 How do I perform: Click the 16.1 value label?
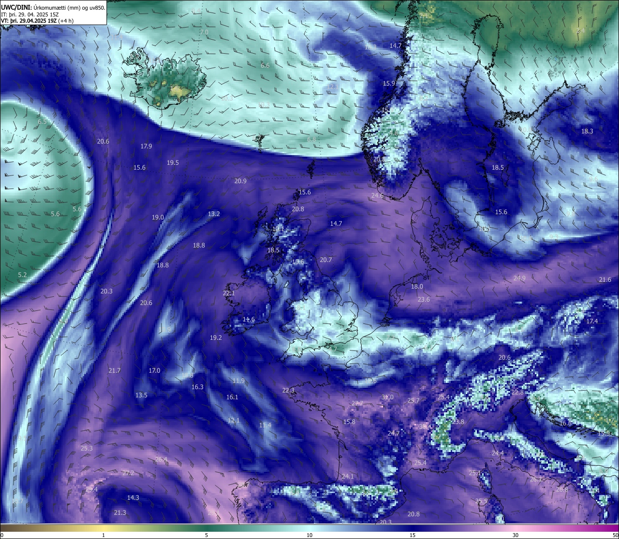point(232,397)
